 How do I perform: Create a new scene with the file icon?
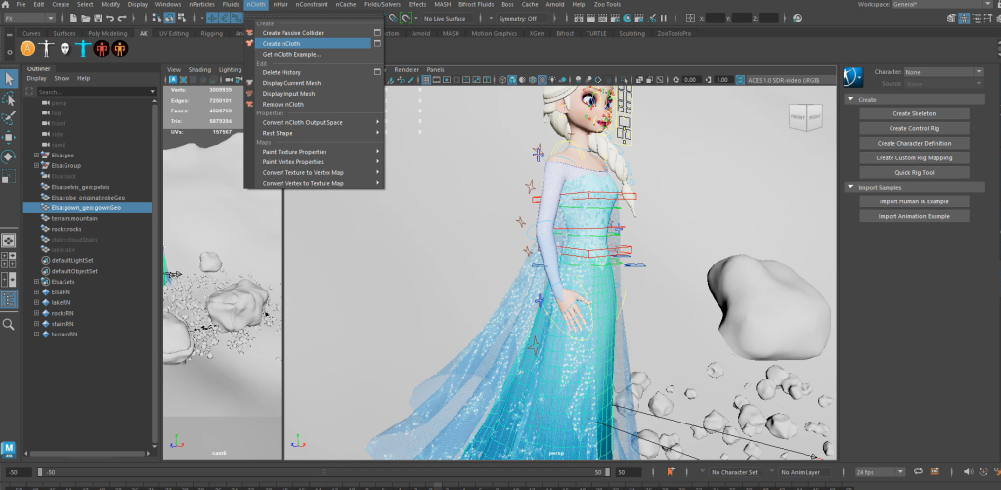point(74,18)
